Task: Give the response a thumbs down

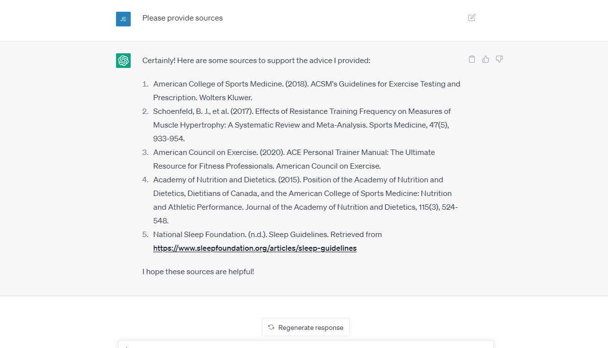Action: (499, 59)
